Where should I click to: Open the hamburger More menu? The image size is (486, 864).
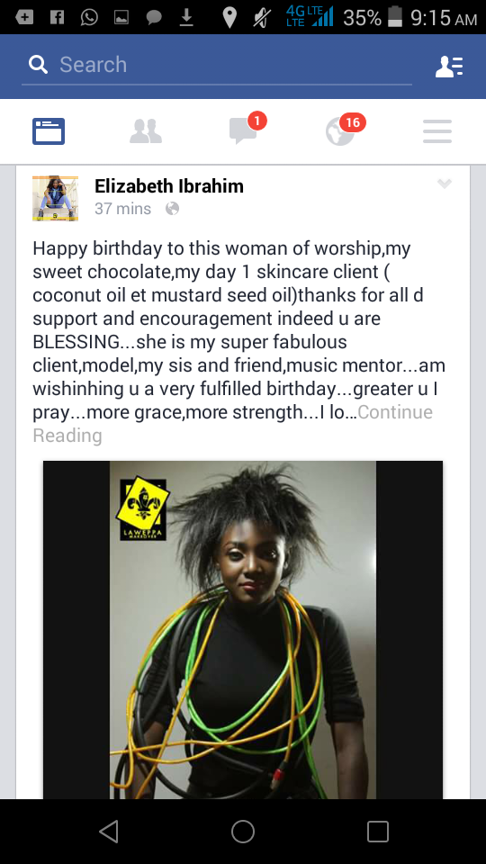coord(437,131)
